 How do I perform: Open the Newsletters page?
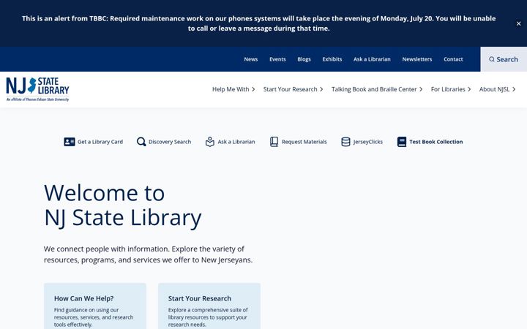point(416,59)
